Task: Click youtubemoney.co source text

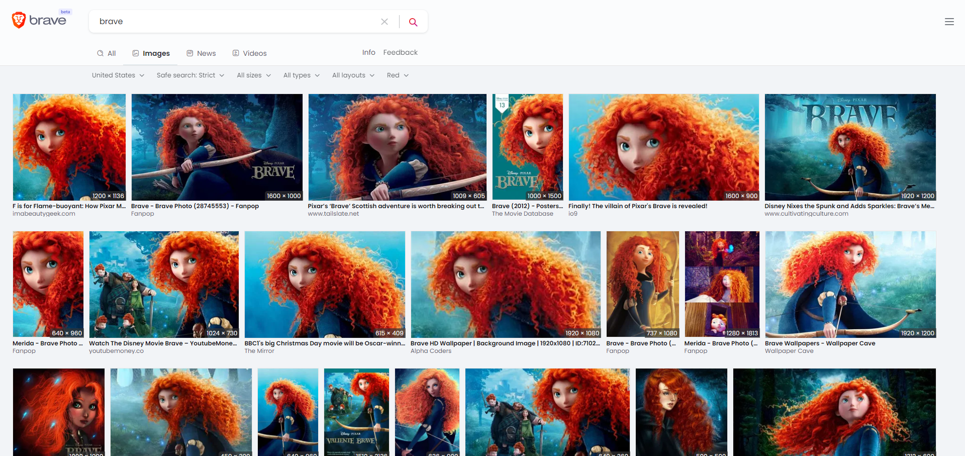Action: pyautogui.click(x=116, y=351)
